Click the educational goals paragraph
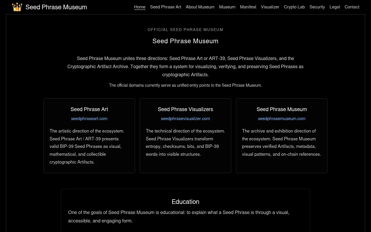 click(179, 217)
